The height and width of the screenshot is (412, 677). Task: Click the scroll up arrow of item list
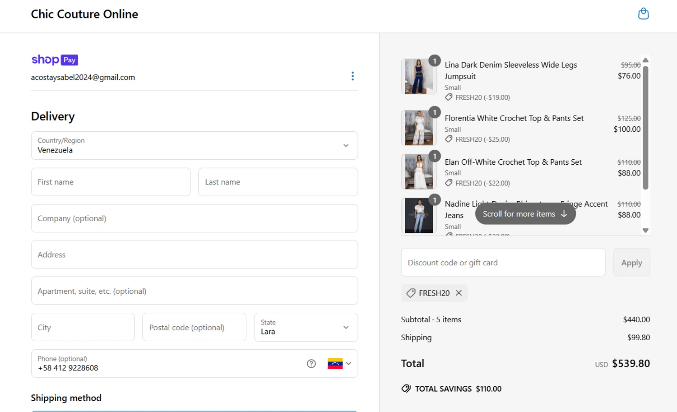coord(645,60)
